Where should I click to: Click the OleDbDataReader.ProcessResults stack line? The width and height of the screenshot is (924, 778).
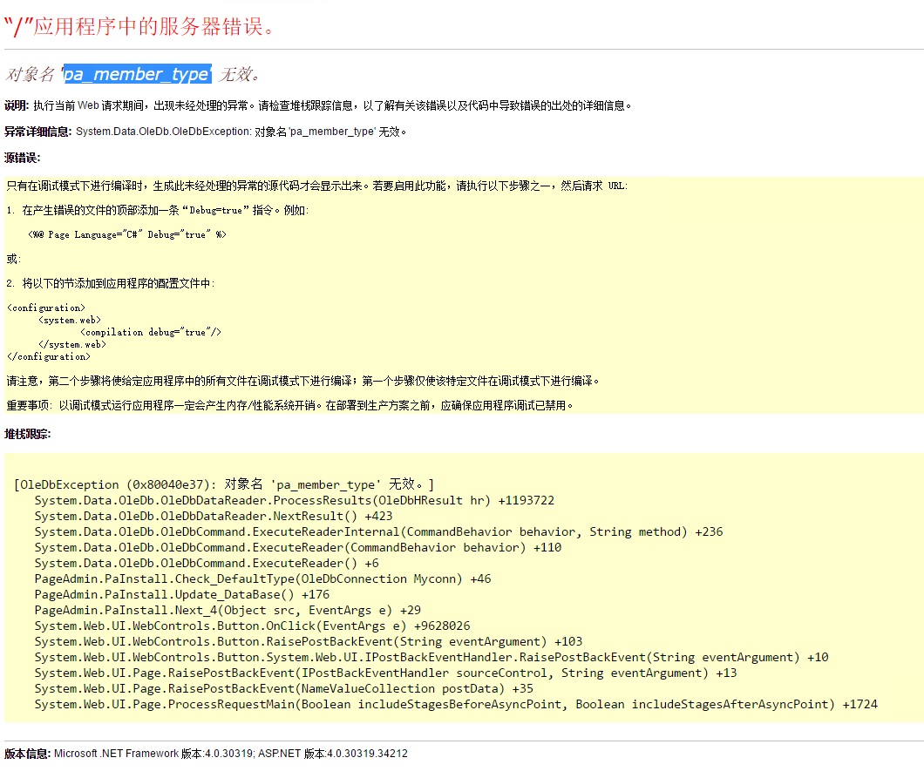[294, 500]
